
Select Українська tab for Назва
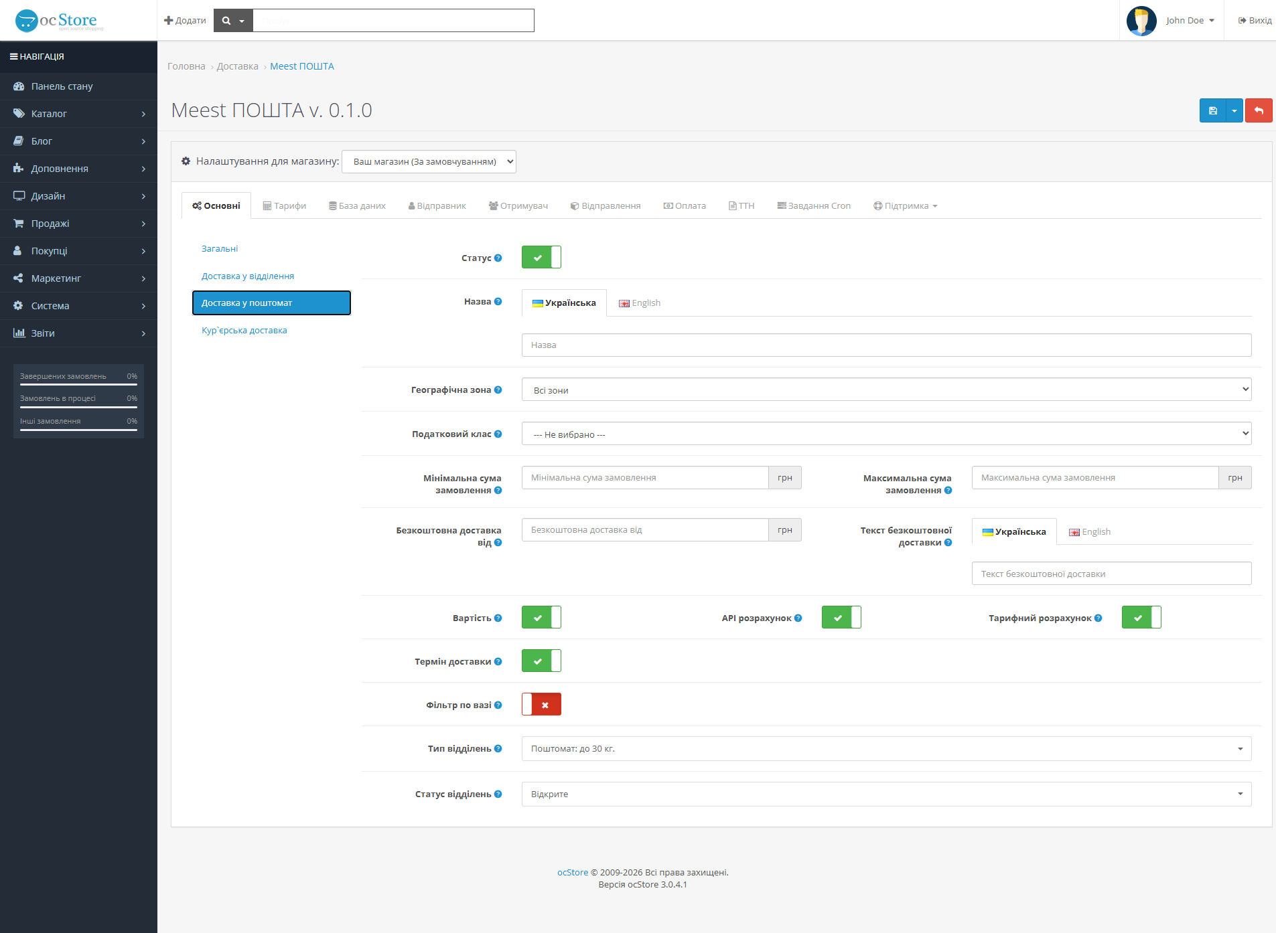(564, 303)
